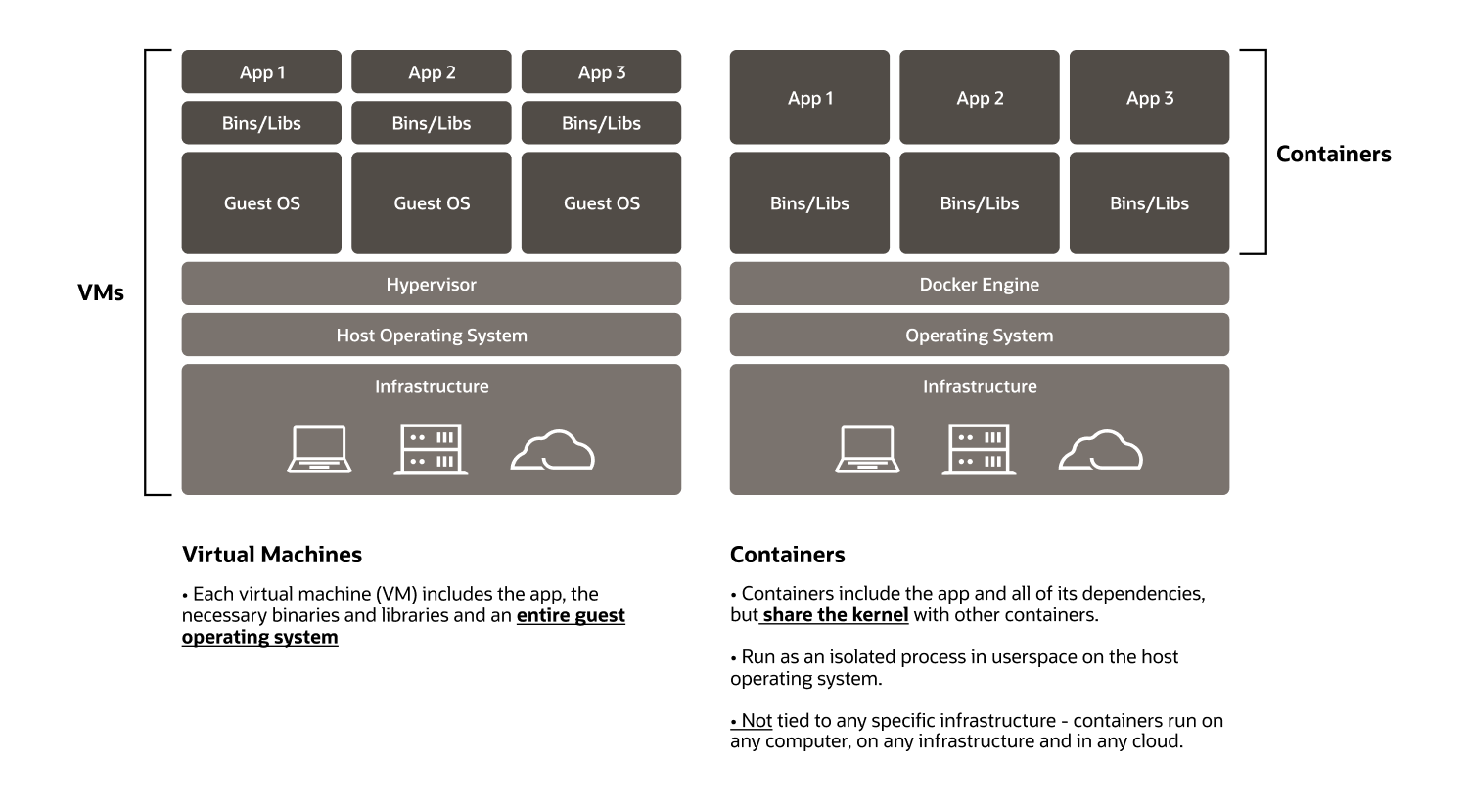Enable the third Guest OS block
1468x806 pixels.
601,202
